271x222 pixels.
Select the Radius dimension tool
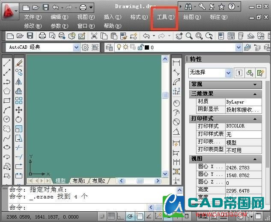(176, 103)
